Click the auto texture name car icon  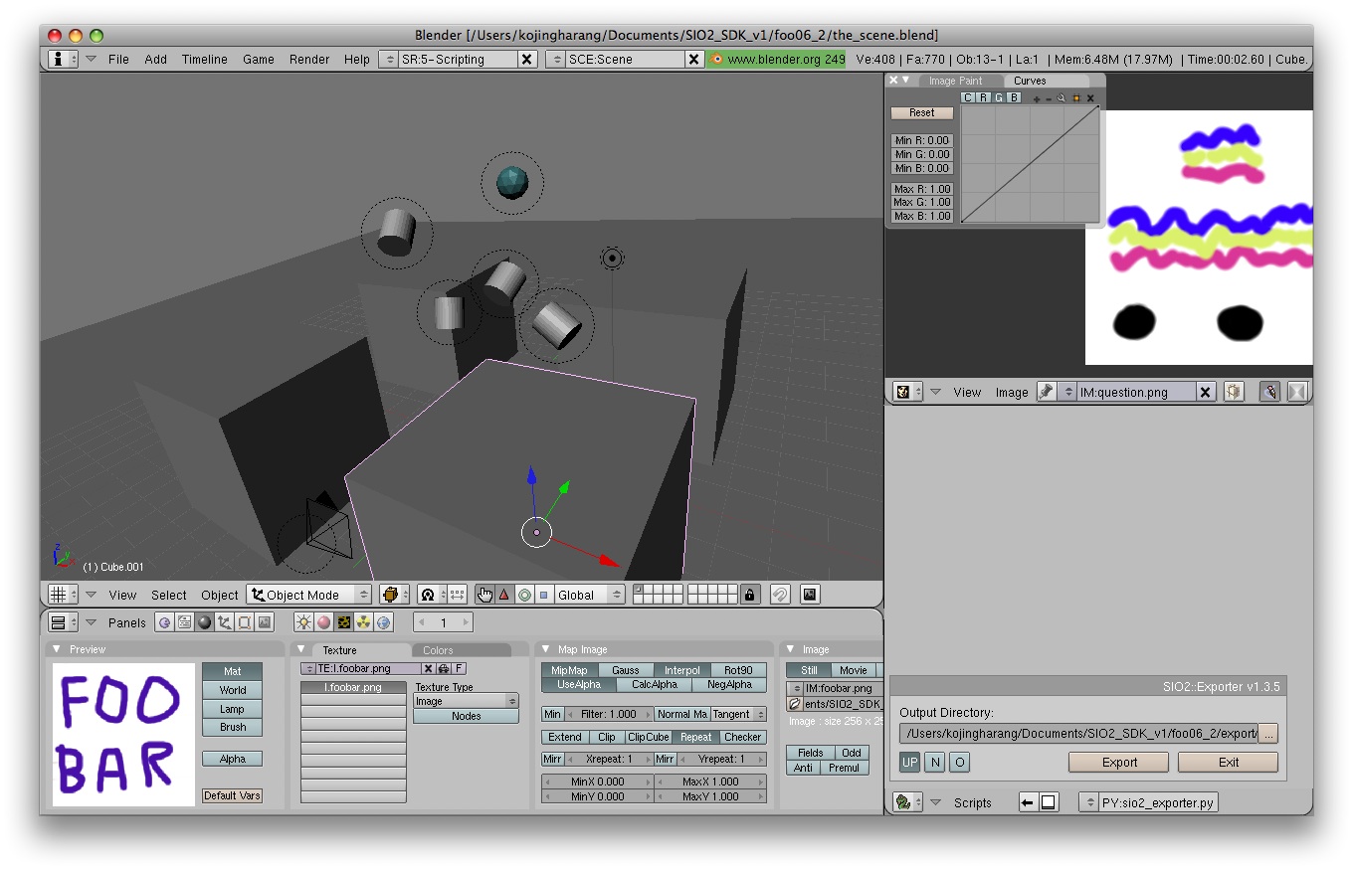coord(444,669)
